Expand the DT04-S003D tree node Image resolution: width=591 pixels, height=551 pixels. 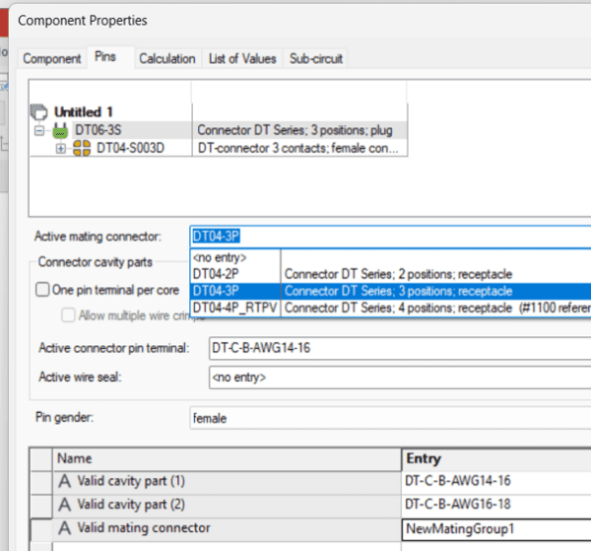[x=61, y=148]
